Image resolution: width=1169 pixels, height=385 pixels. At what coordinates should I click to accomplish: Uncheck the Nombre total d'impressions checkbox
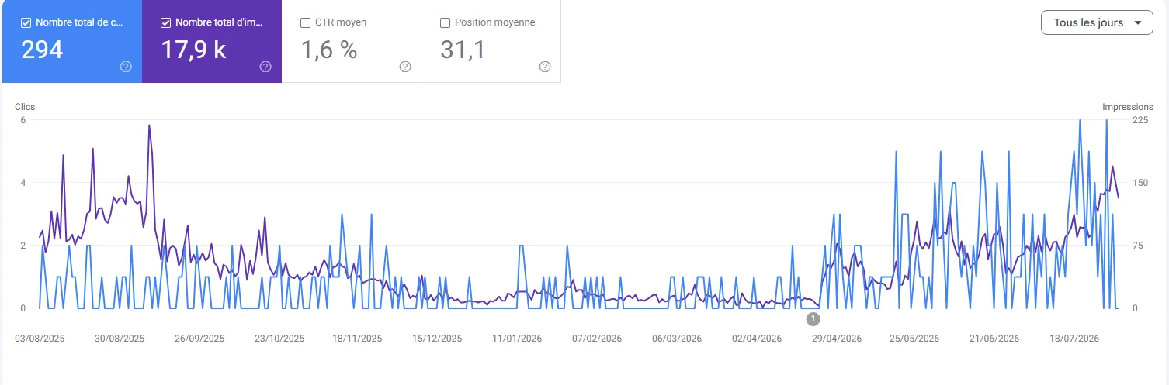pos(165,22)
